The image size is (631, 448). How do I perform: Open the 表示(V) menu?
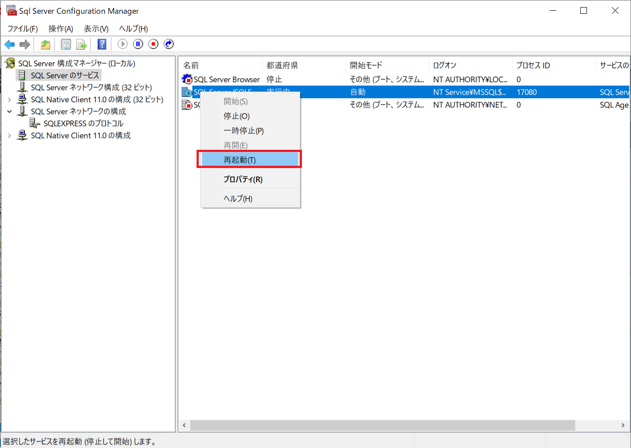(x=96, y=29)
